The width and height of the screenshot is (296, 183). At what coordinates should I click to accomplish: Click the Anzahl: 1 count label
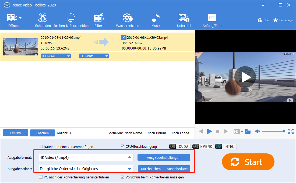point(64,133)
